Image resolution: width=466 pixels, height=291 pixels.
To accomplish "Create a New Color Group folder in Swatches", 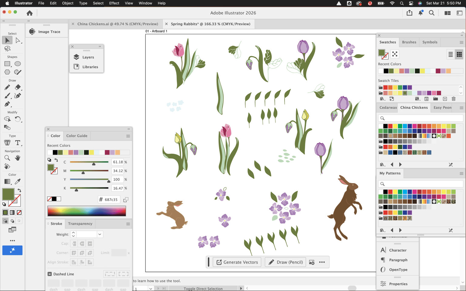I will click(435, 99).
